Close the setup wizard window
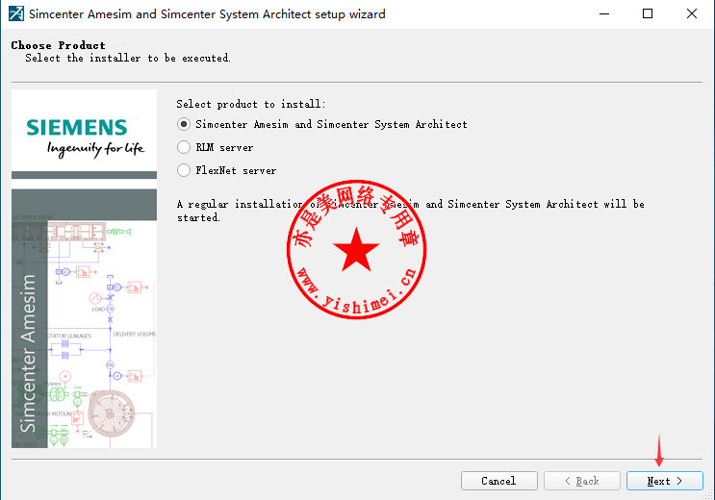715x500 pixels. [x=691, y=13]
